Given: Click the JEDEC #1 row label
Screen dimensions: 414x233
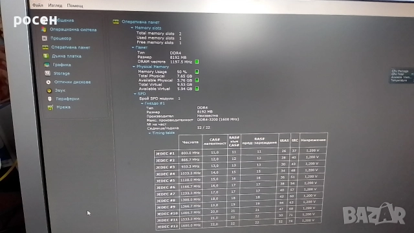Looking at the screenshot, I should (166, 153).
